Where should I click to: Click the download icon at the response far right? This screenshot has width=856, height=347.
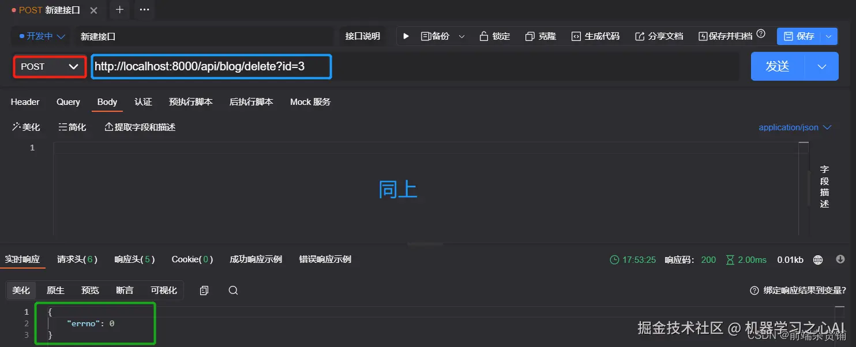[840, 259]
